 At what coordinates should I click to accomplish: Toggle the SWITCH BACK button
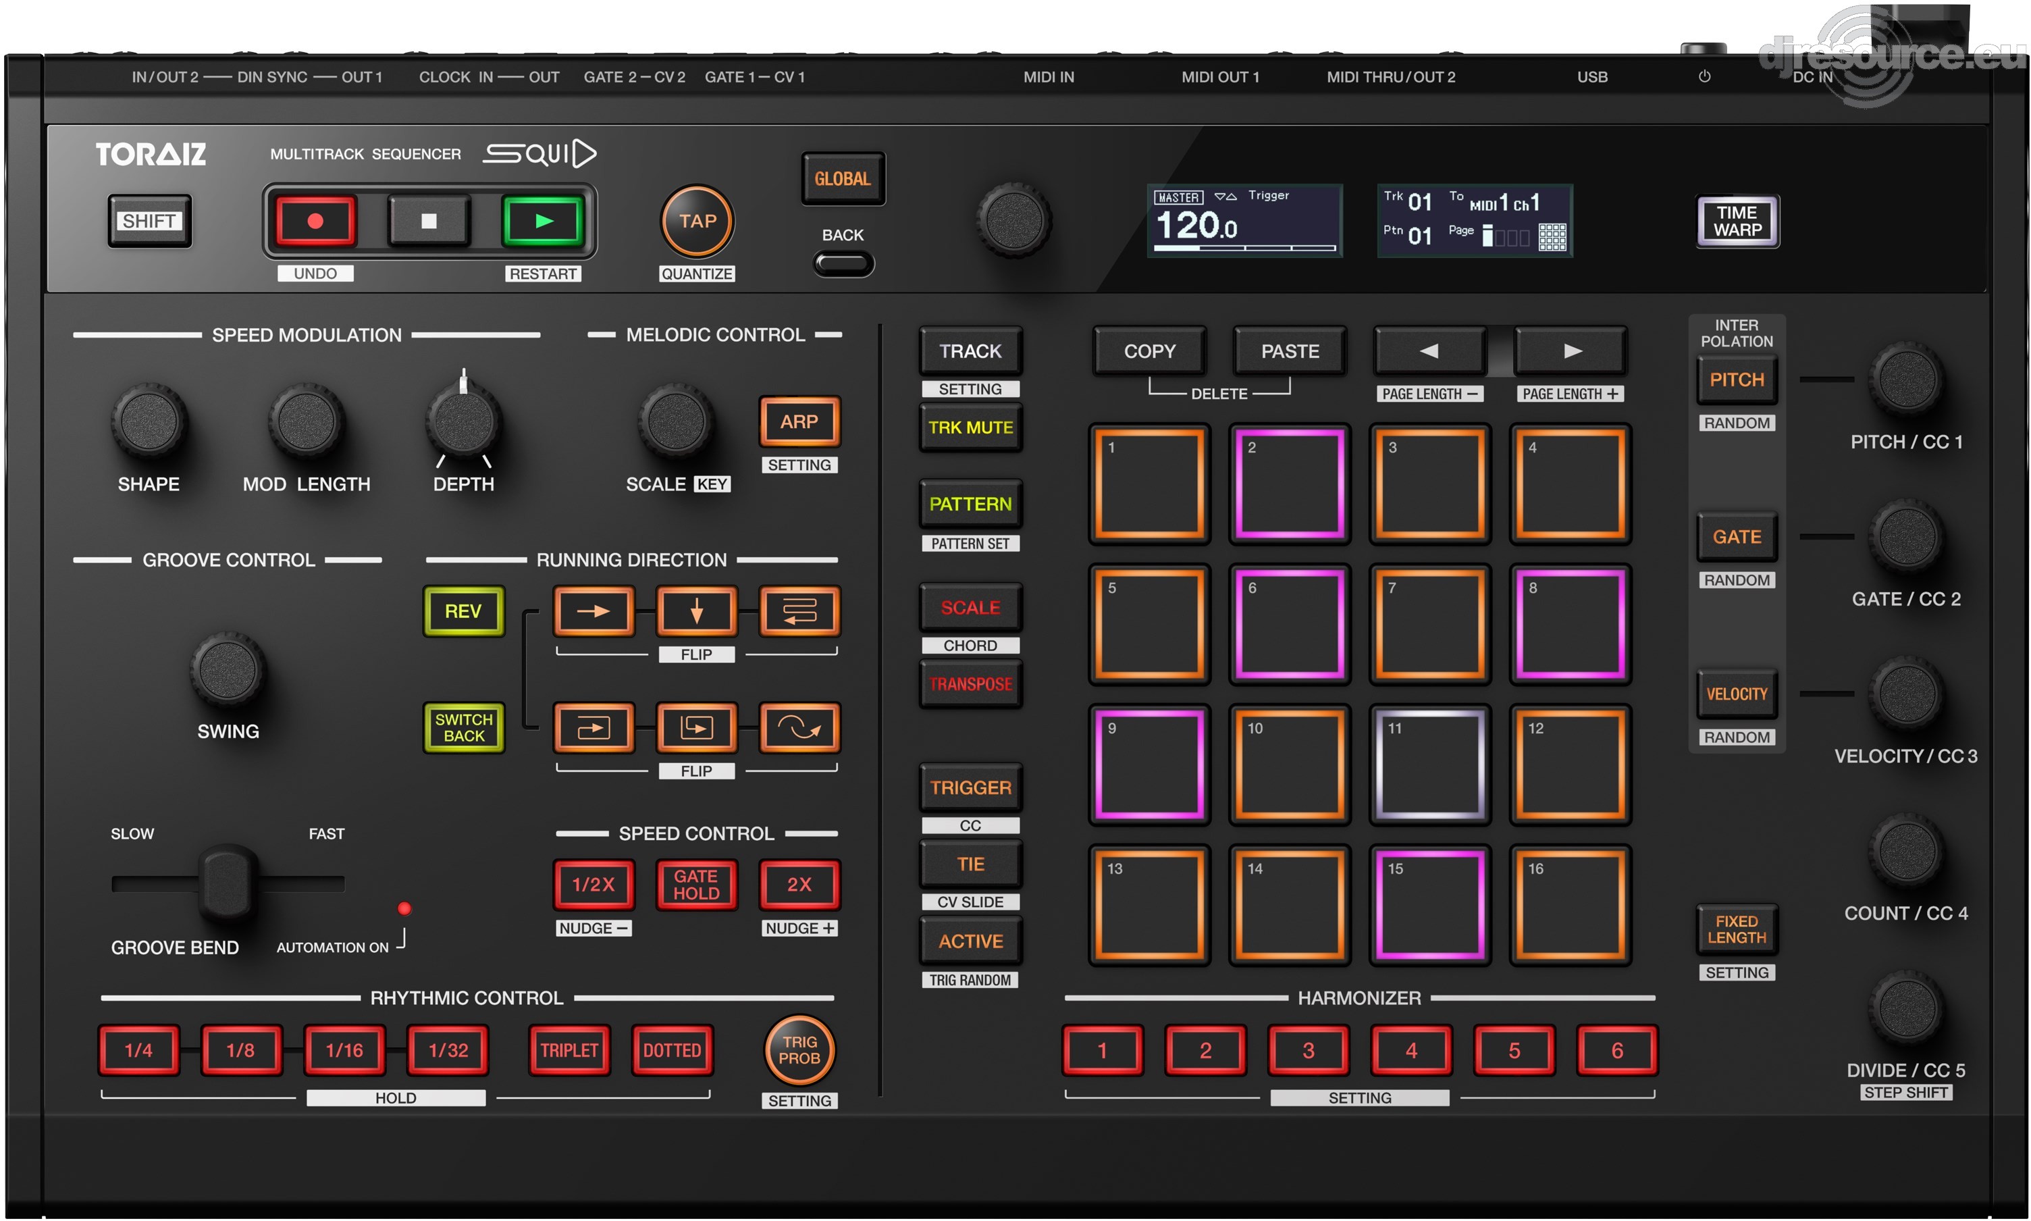(463, 727)
